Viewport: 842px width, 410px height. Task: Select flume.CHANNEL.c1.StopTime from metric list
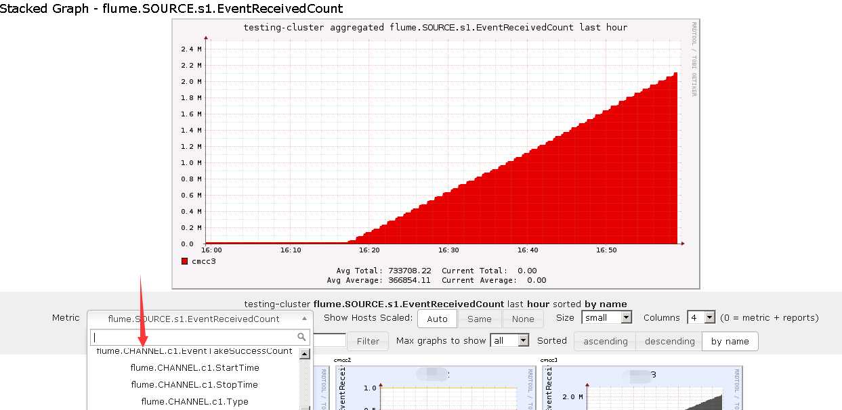click(x=194, y=385)
